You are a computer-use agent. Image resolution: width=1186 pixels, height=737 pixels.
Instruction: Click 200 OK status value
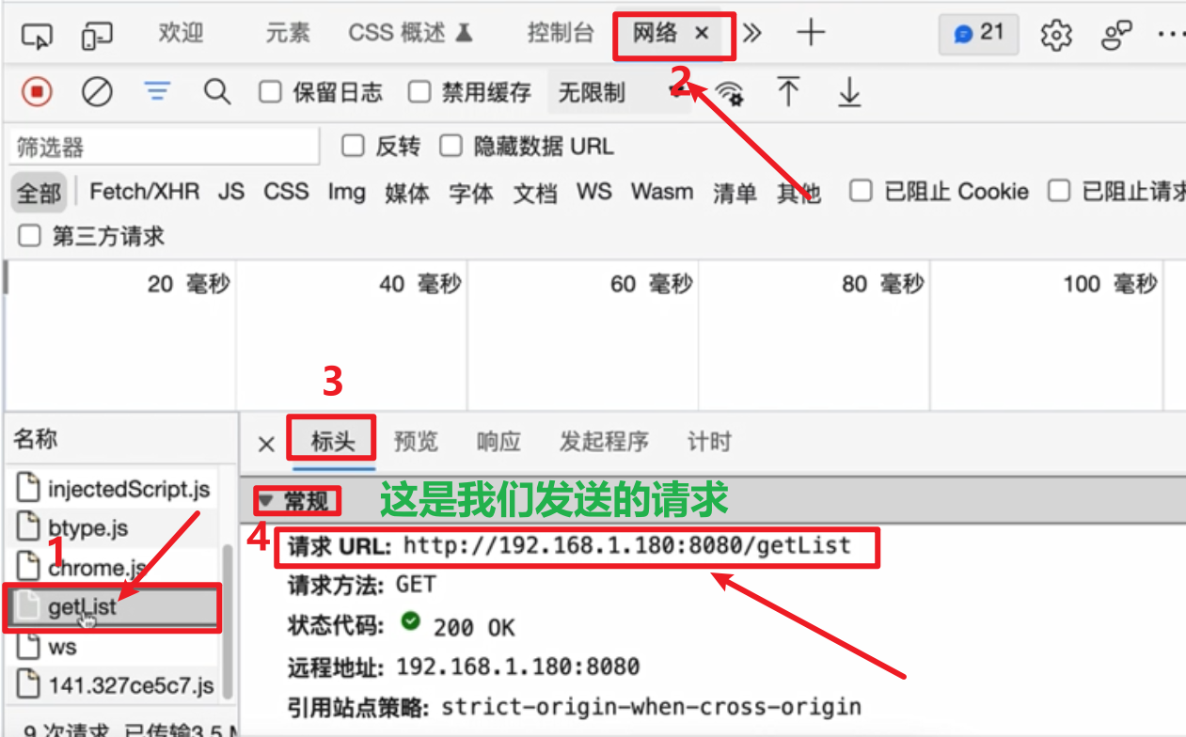click(474, 626)
